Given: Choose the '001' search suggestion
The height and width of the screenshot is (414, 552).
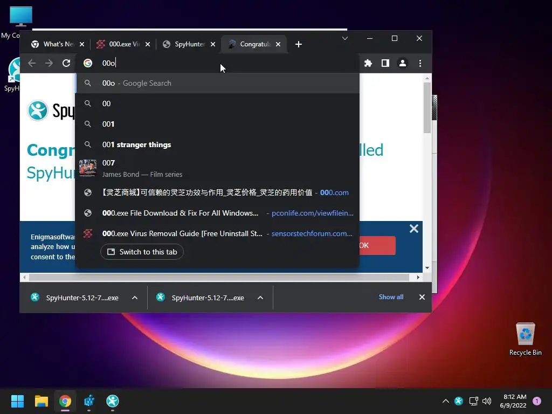Looking at the screenshot, I should 218,124.
